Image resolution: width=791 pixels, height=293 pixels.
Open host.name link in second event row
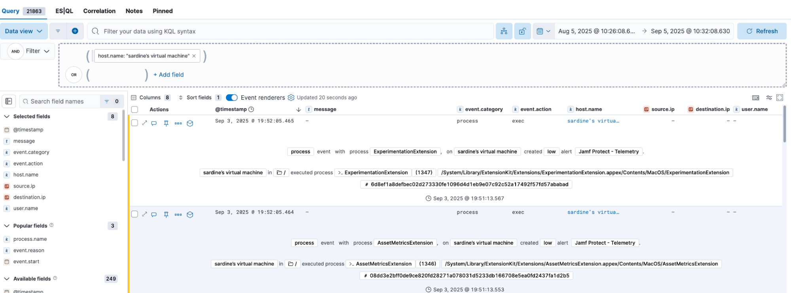click(x=593, y=212)
